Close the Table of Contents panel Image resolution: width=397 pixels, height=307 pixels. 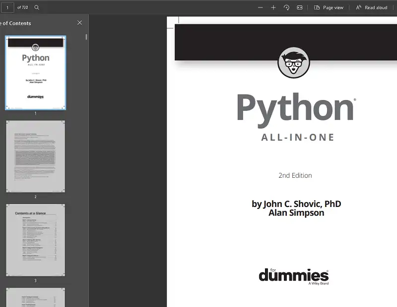pos(80,23)
